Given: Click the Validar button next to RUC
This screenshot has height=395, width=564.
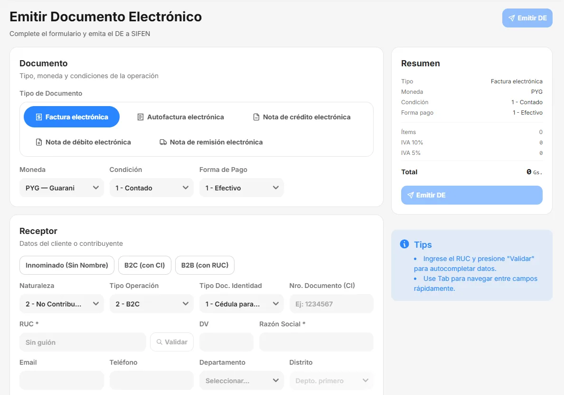Looking at the screenshot, I should (172, 342).
